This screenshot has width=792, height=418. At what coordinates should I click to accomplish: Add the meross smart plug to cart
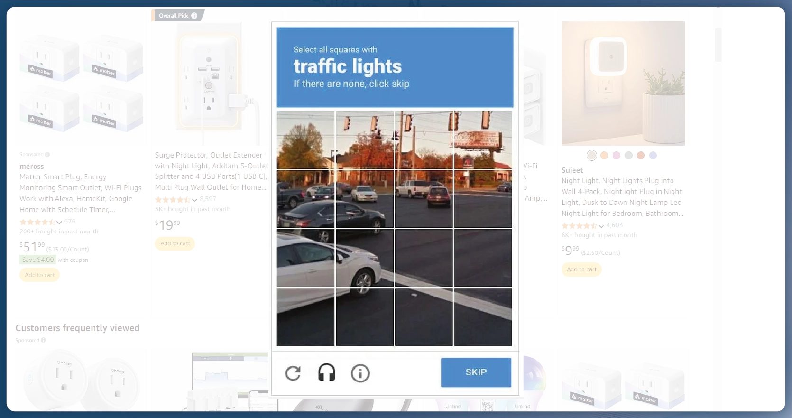pos(40,275)
